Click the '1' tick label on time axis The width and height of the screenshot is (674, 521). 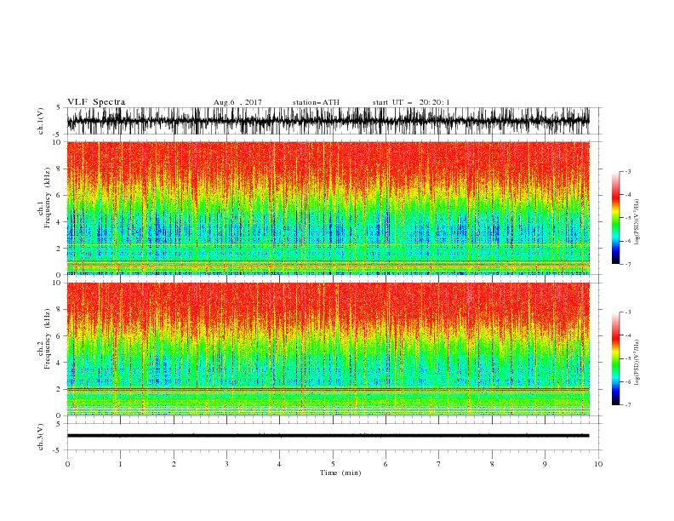(x=120, y=464)
